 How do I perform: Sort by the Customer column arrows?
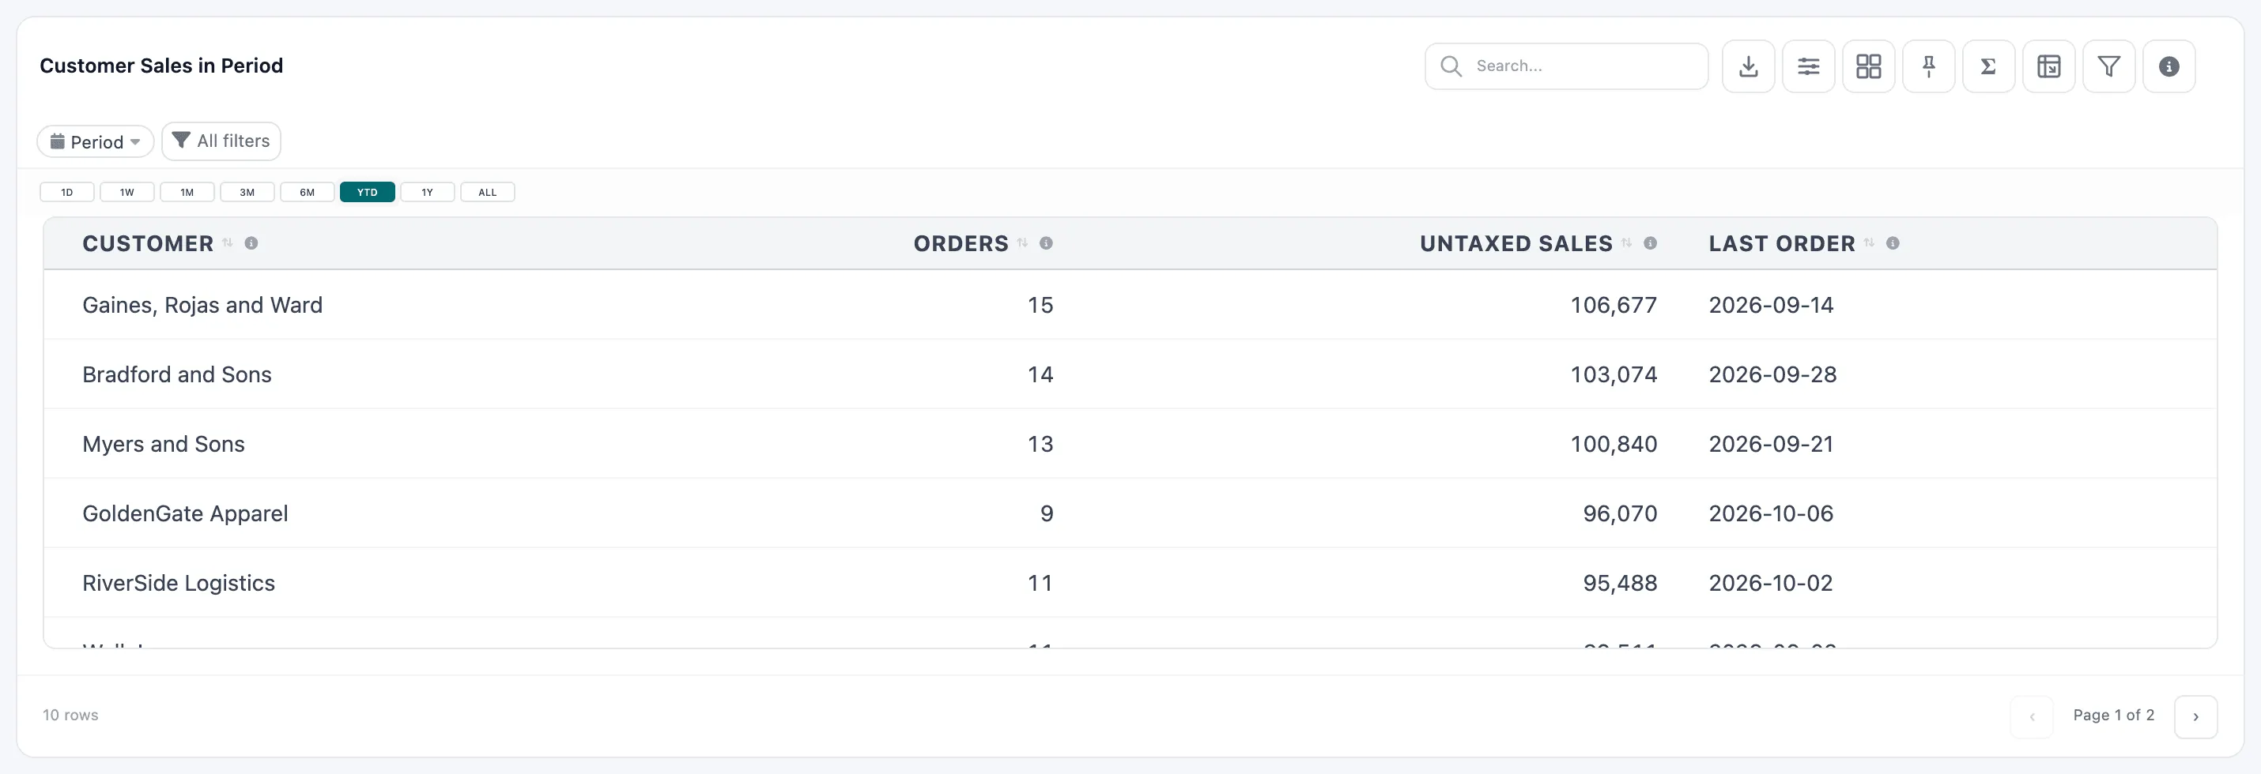click(228, 242)
